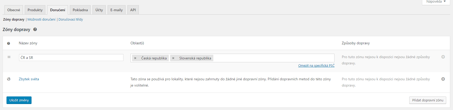This screenshot has height=110, width=453.
Task: Open Doručovací třídy sub-section link
Action: (x=71, y=19)
